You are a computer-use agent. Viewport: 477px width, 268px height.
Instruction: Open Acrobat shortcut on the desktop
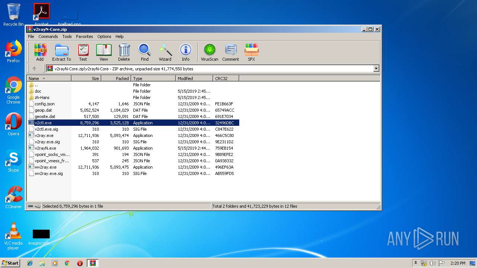click(41, 14)
